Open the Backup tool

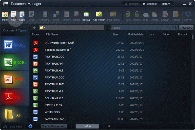pos(86,16)
